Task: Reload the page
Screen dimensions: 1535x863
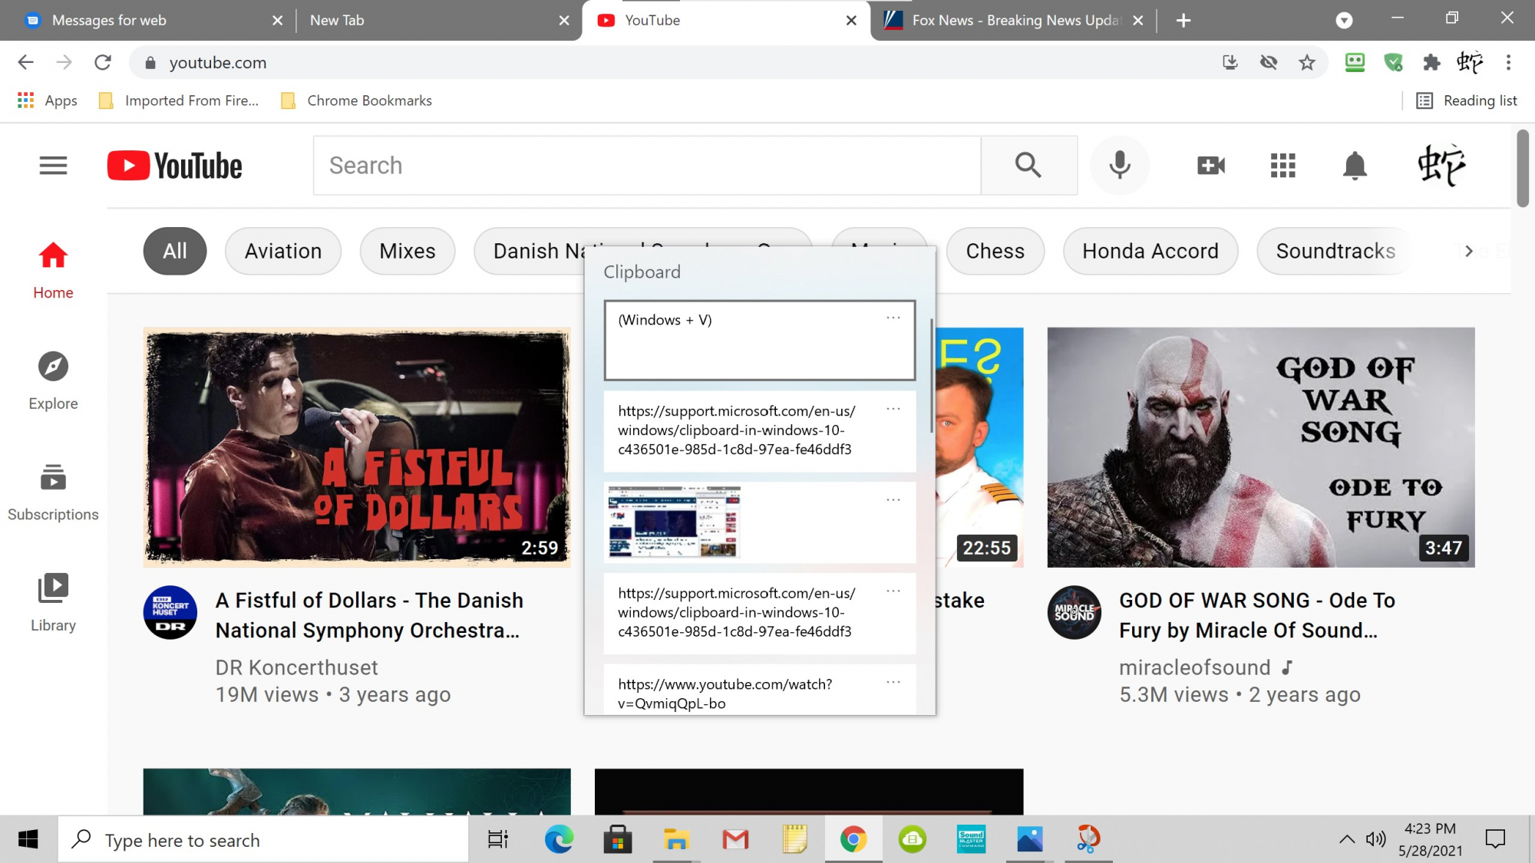Action: coord(103,63)
